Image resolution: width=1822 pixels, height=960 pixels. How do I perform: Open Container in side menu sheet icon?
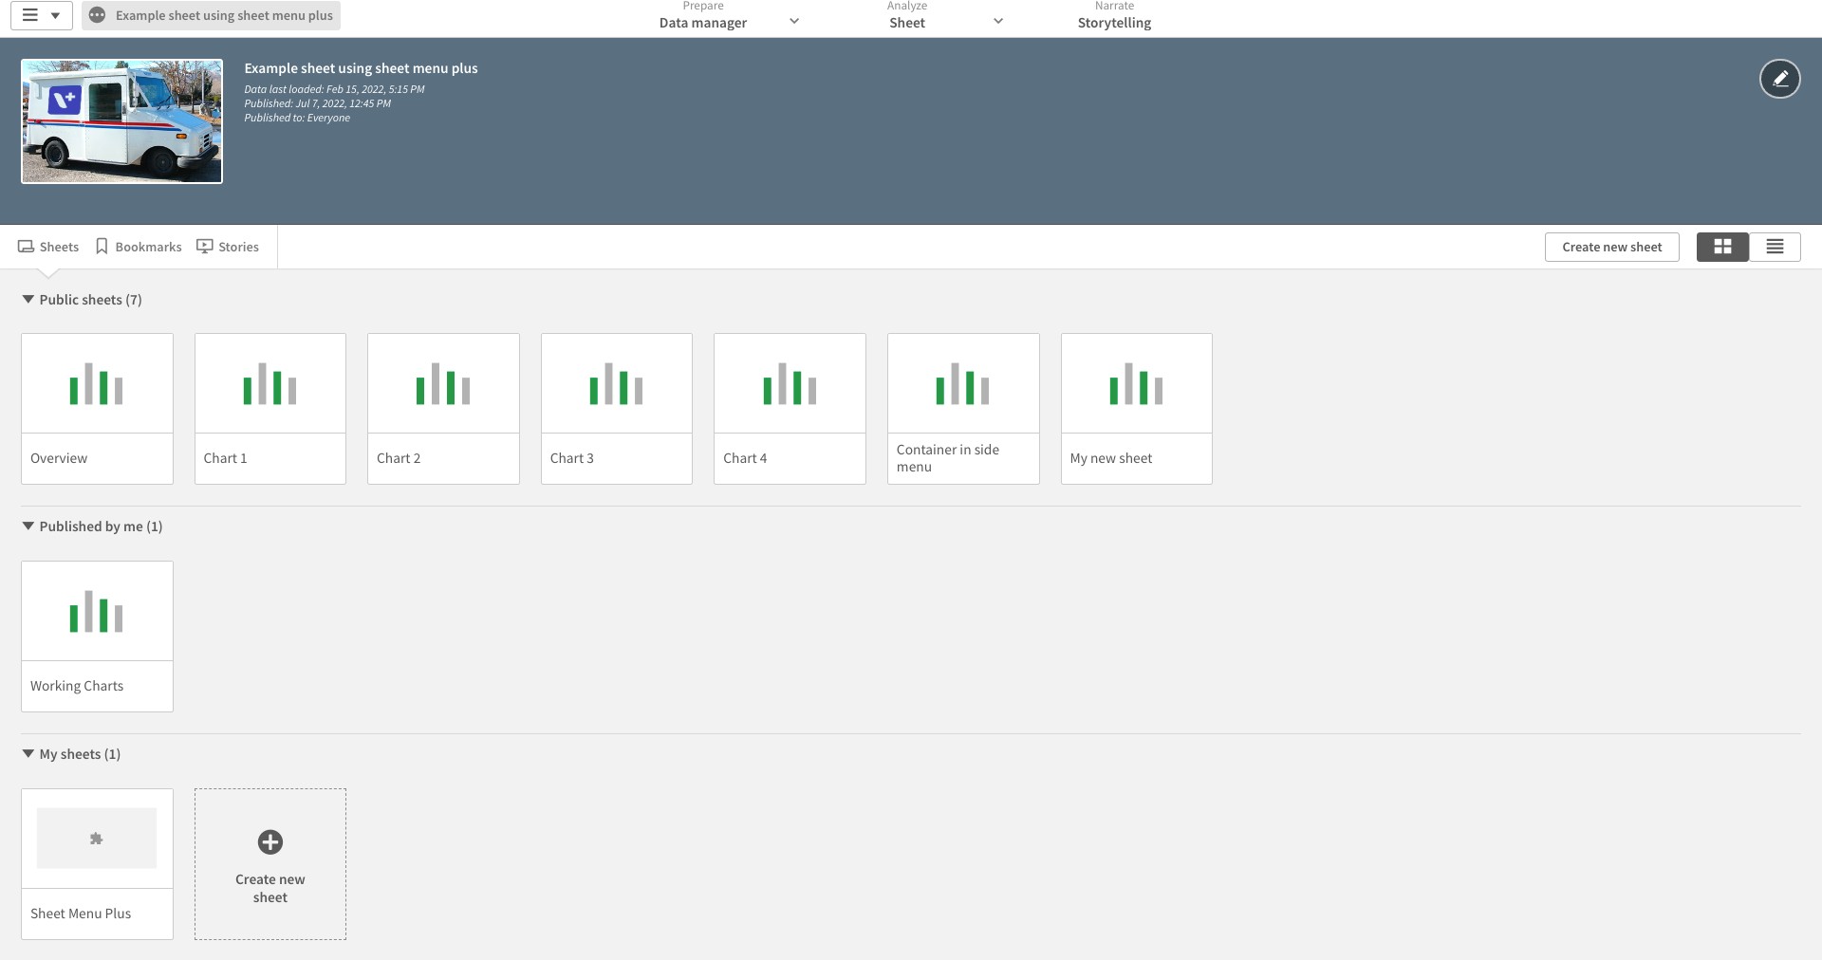click(963, 383)
